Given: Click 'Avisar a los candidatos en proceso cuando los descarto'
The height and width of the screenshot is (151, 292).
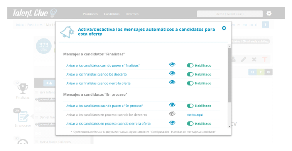Looking at the screenshot, I should pyautogui.click(x=106, y=115).
